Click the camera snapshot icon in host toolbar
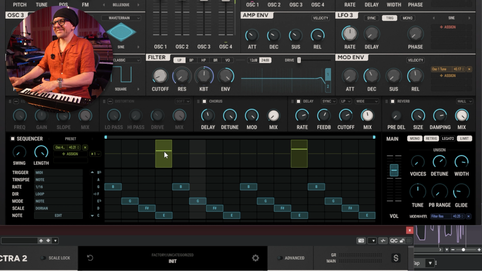Viewport: 482px width, 271px height. coord(361,241)
